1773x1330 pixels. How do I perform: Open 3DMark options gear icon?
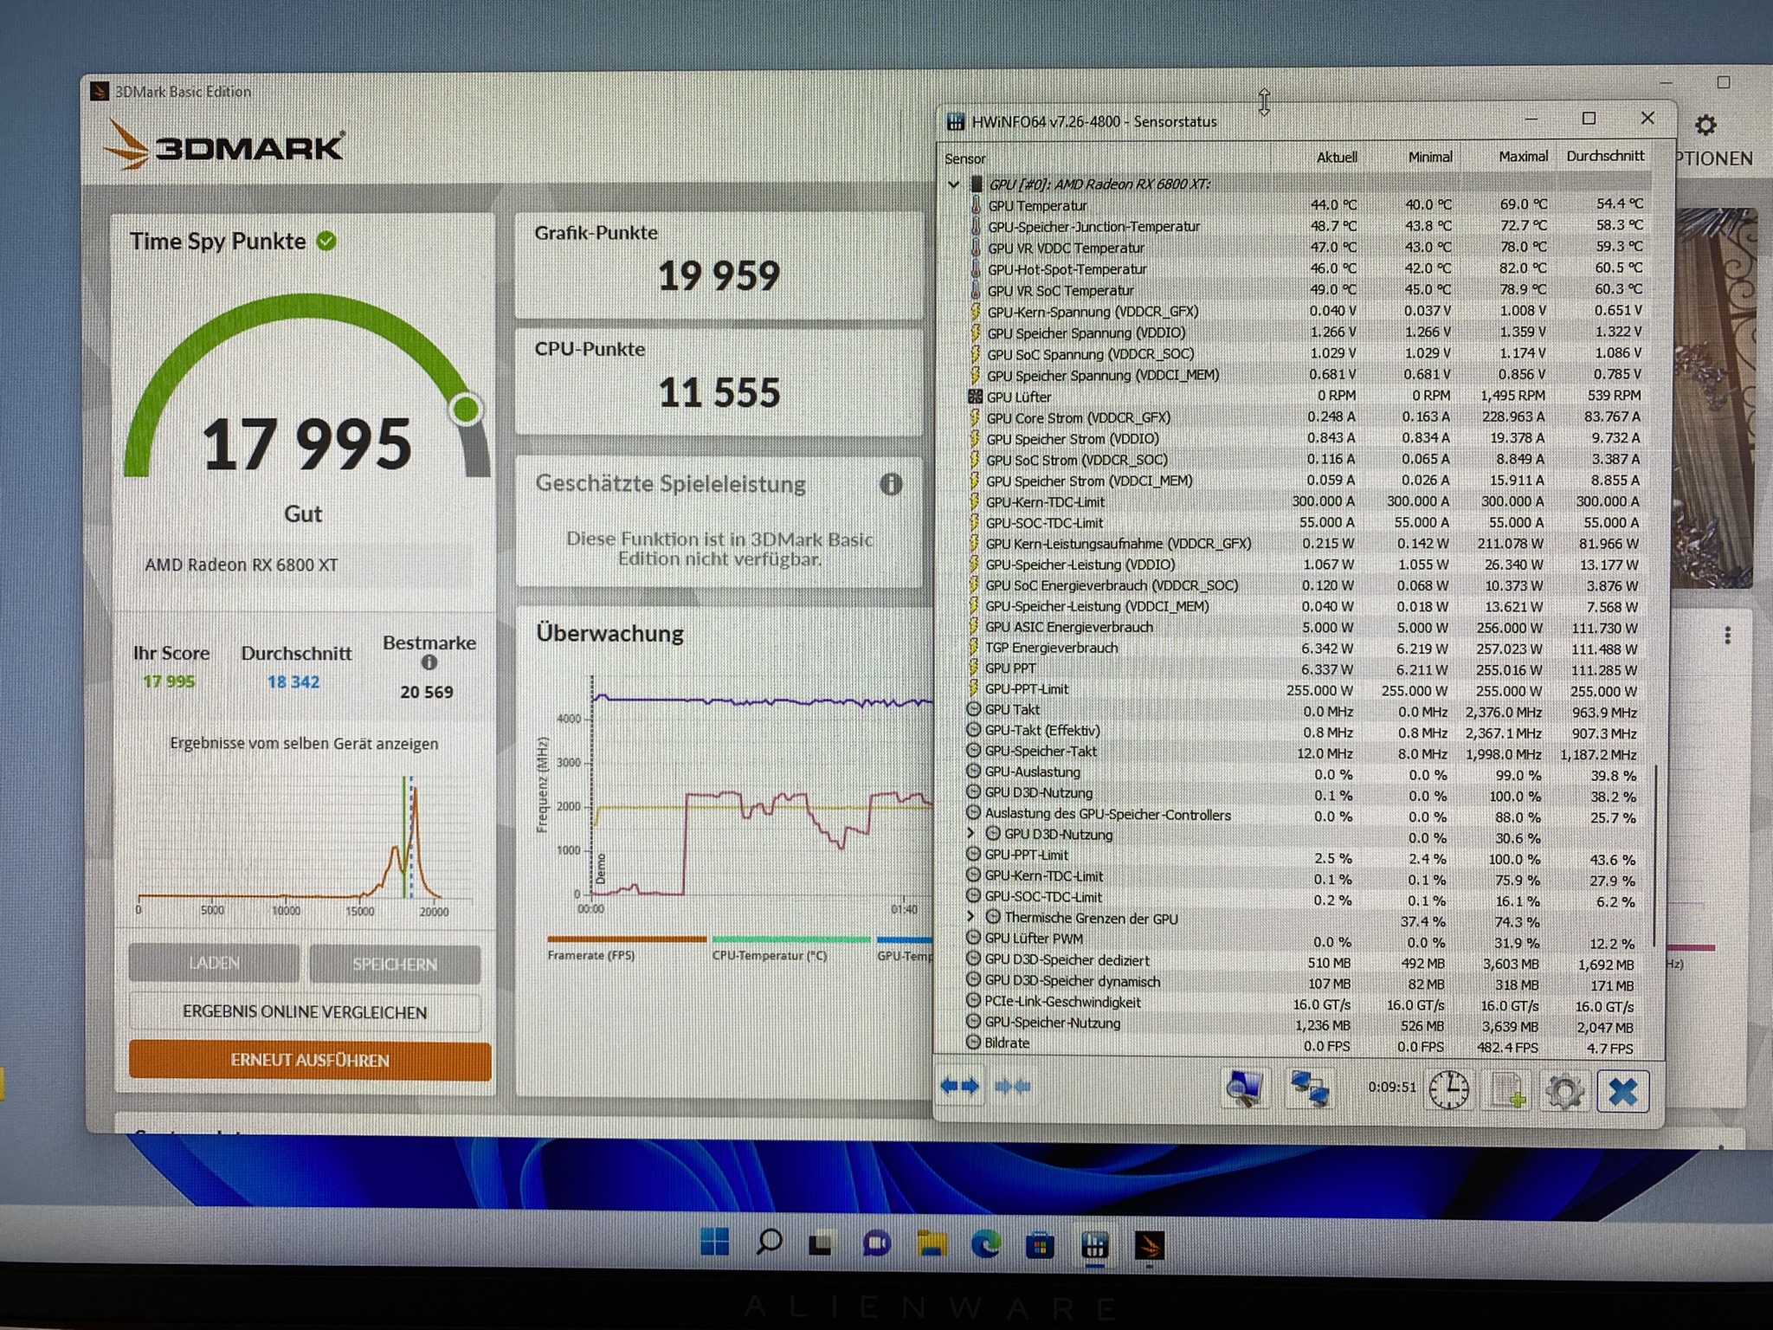(x=1705, y=126)
